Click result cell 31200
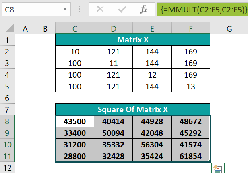The image size is (248, 173). [x=74, y=145]
